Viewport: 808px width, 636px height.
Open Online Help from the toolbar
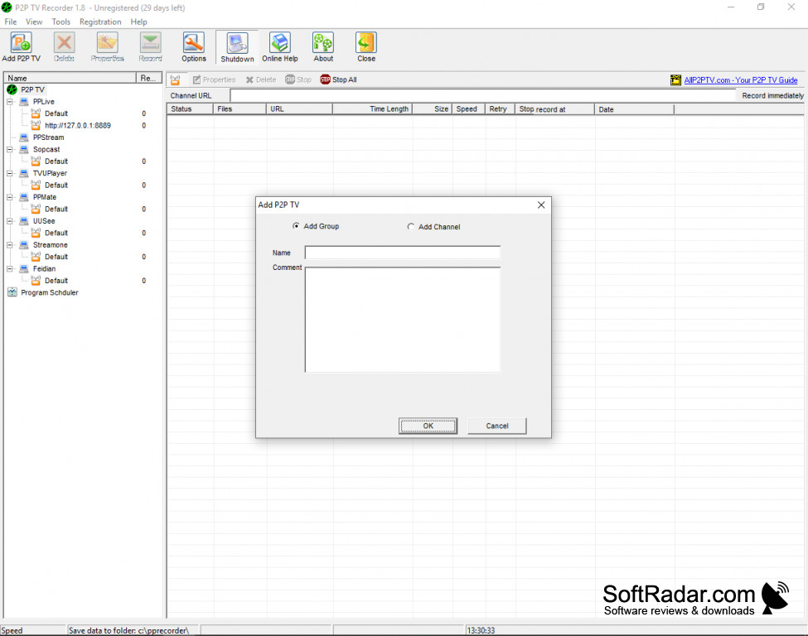[280, 47]
